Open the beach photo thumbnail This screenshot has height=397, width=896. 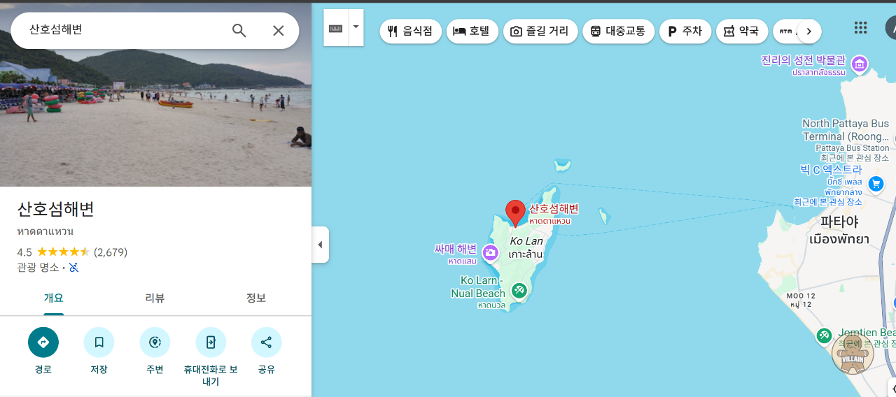point(155,94)
